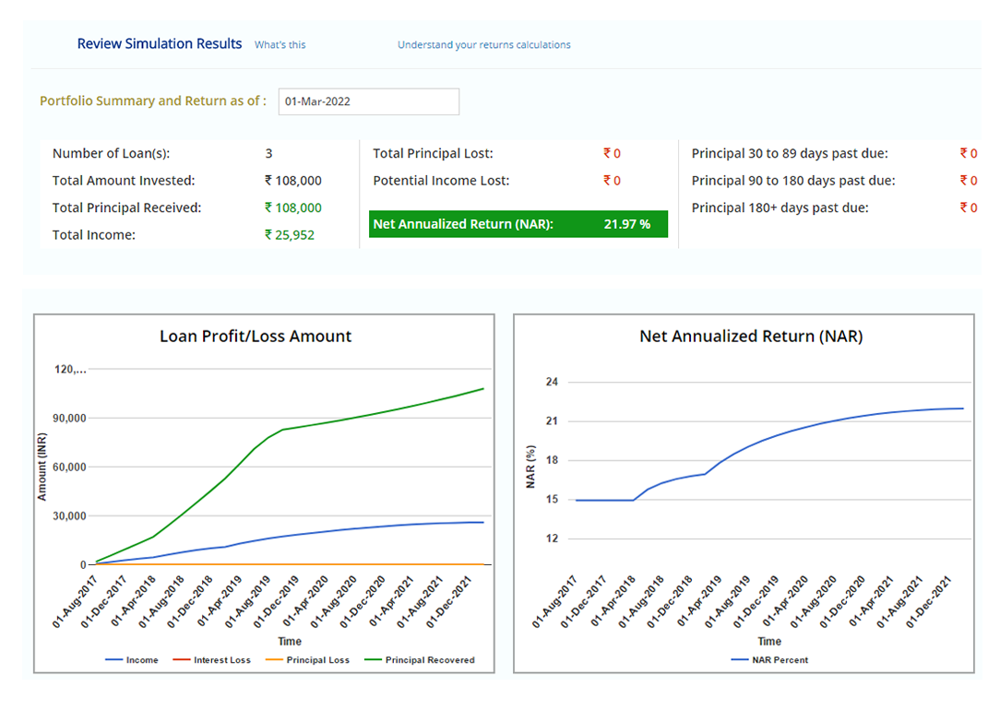1000x710 pixels.
Task: Click red rupee icon for Total Principal Lost
Action: (607, 154)
